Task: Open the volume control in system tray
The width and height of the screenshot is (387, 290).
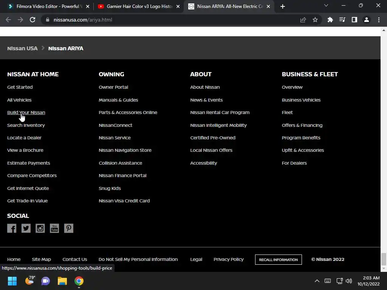Action: point(349,281)
